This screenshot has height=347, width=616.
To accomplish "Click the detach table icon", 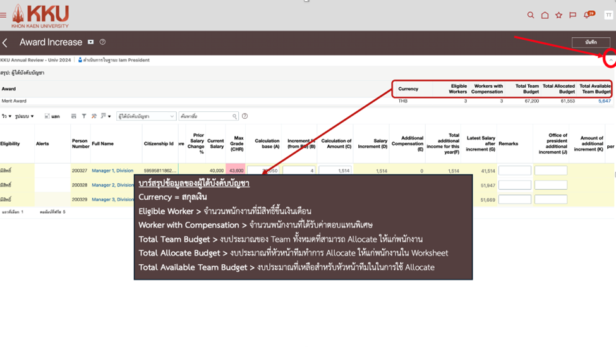I will pyautogui.click(x=48, y=116).
